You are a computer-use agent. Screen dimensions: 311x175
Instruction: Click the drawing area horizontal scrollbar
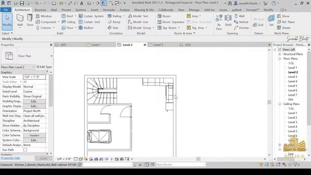198,159
